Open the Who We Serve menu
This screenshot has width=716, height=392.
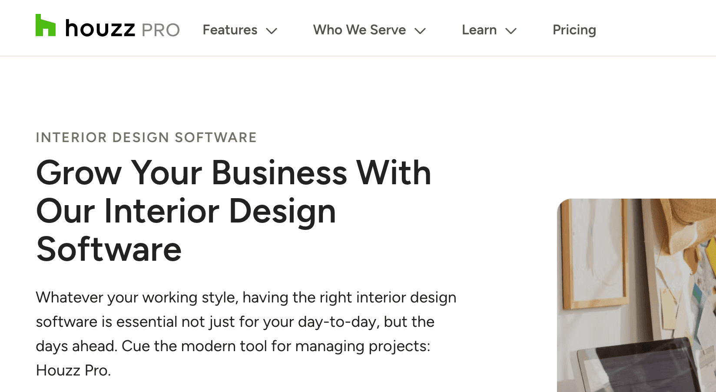pyautogui.click(x=359, y=30)
